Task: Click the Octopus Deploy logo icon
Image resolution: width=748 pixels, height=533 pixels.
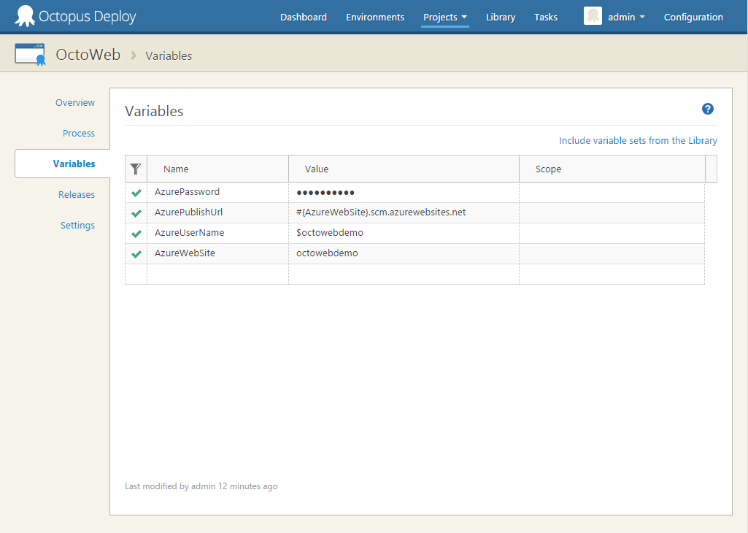Action: (25, 16)
